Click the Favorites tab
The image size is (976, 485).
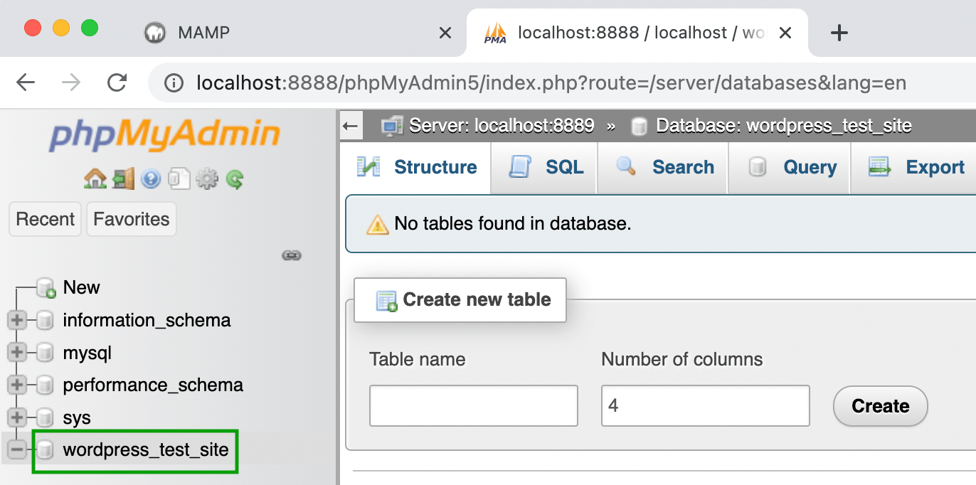pyautogui.click(x=131, y=218)
